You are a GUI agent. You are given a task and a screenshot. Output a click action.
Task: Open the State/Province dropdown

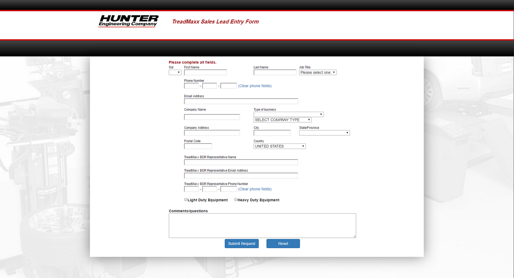pos(324,133)
